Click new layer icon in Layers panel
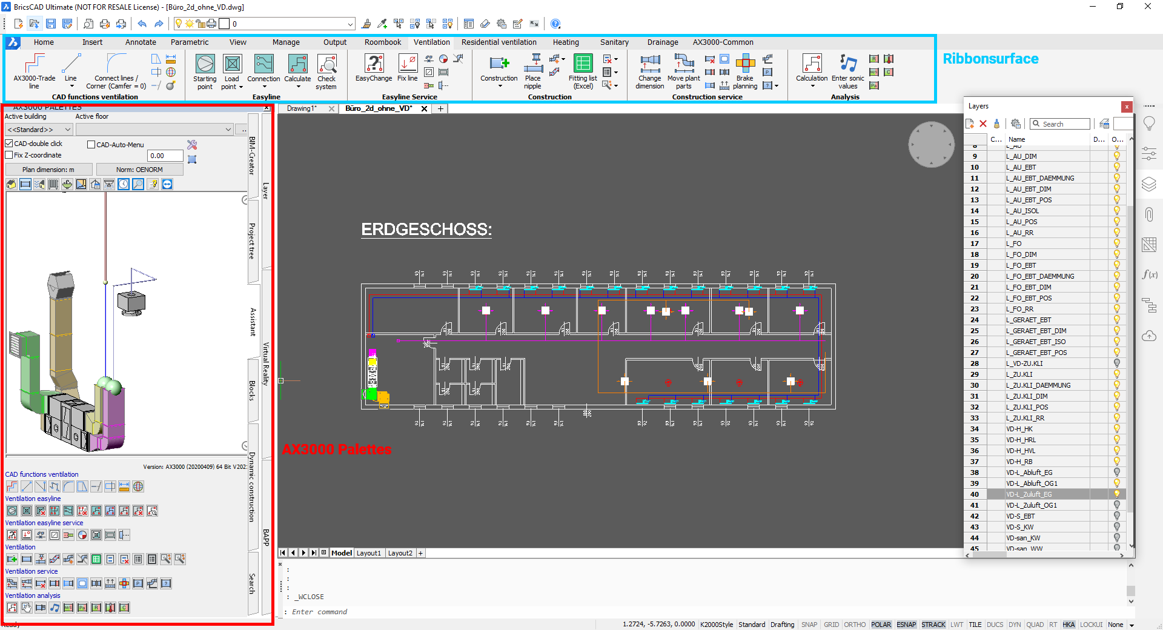This screenshot has width=1163, height=630. [x=970, y=124]
